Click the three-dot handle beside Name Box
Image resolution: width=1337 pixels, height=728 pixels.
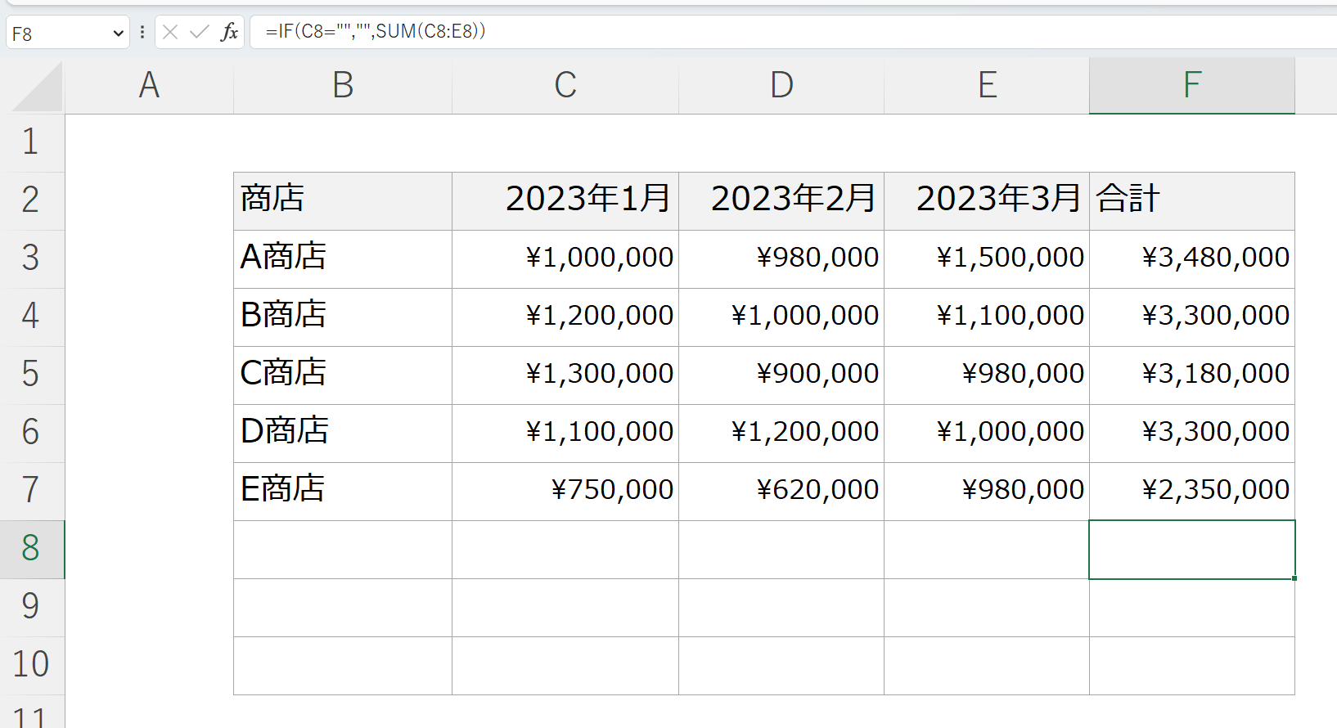[142, 33]
